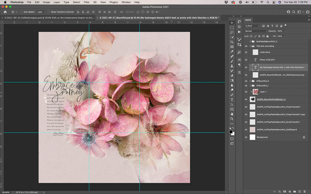
Task: Open the Character panel icon
Action: [239, 60]
